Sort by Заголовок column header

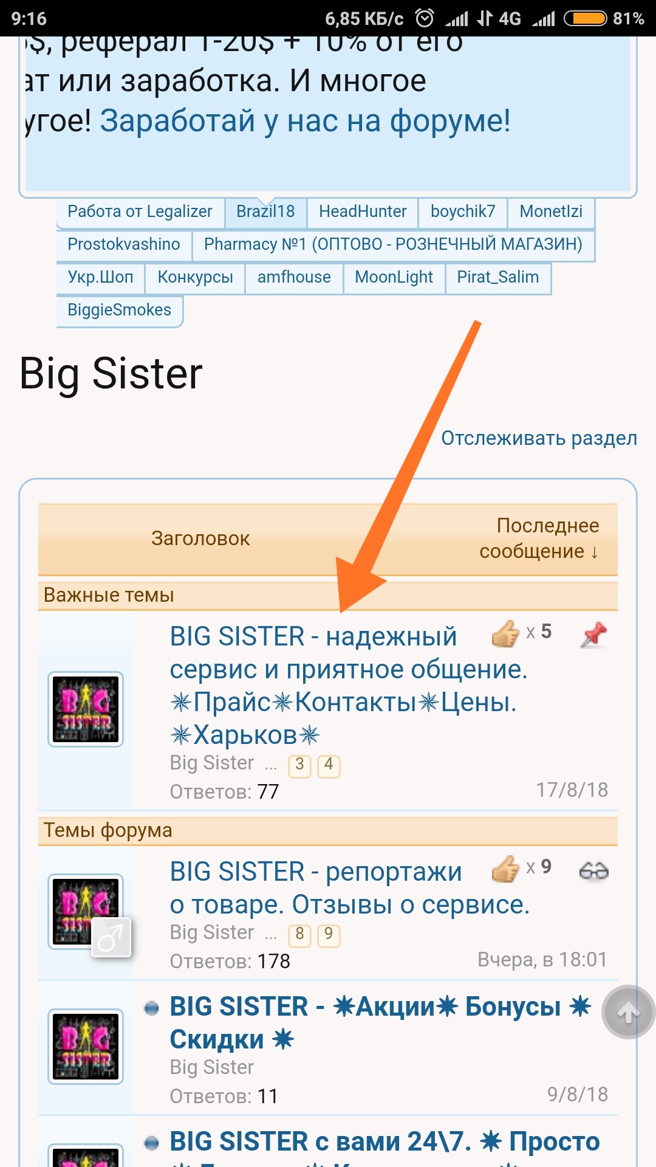pos(200,539)
